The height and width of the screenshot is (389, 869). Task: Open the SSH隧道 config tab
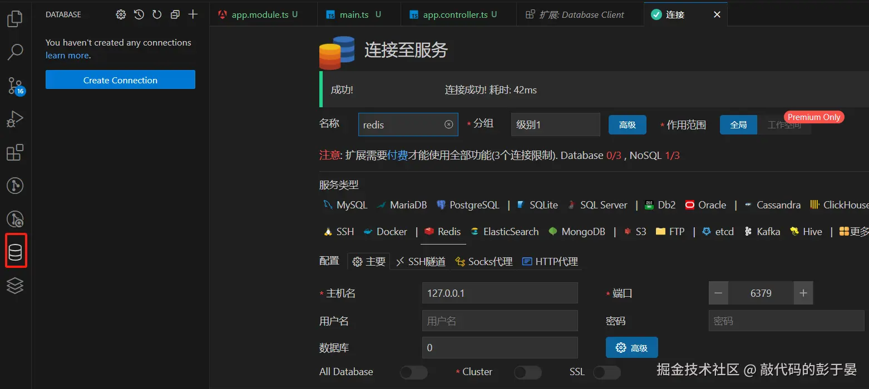point(421,261)
